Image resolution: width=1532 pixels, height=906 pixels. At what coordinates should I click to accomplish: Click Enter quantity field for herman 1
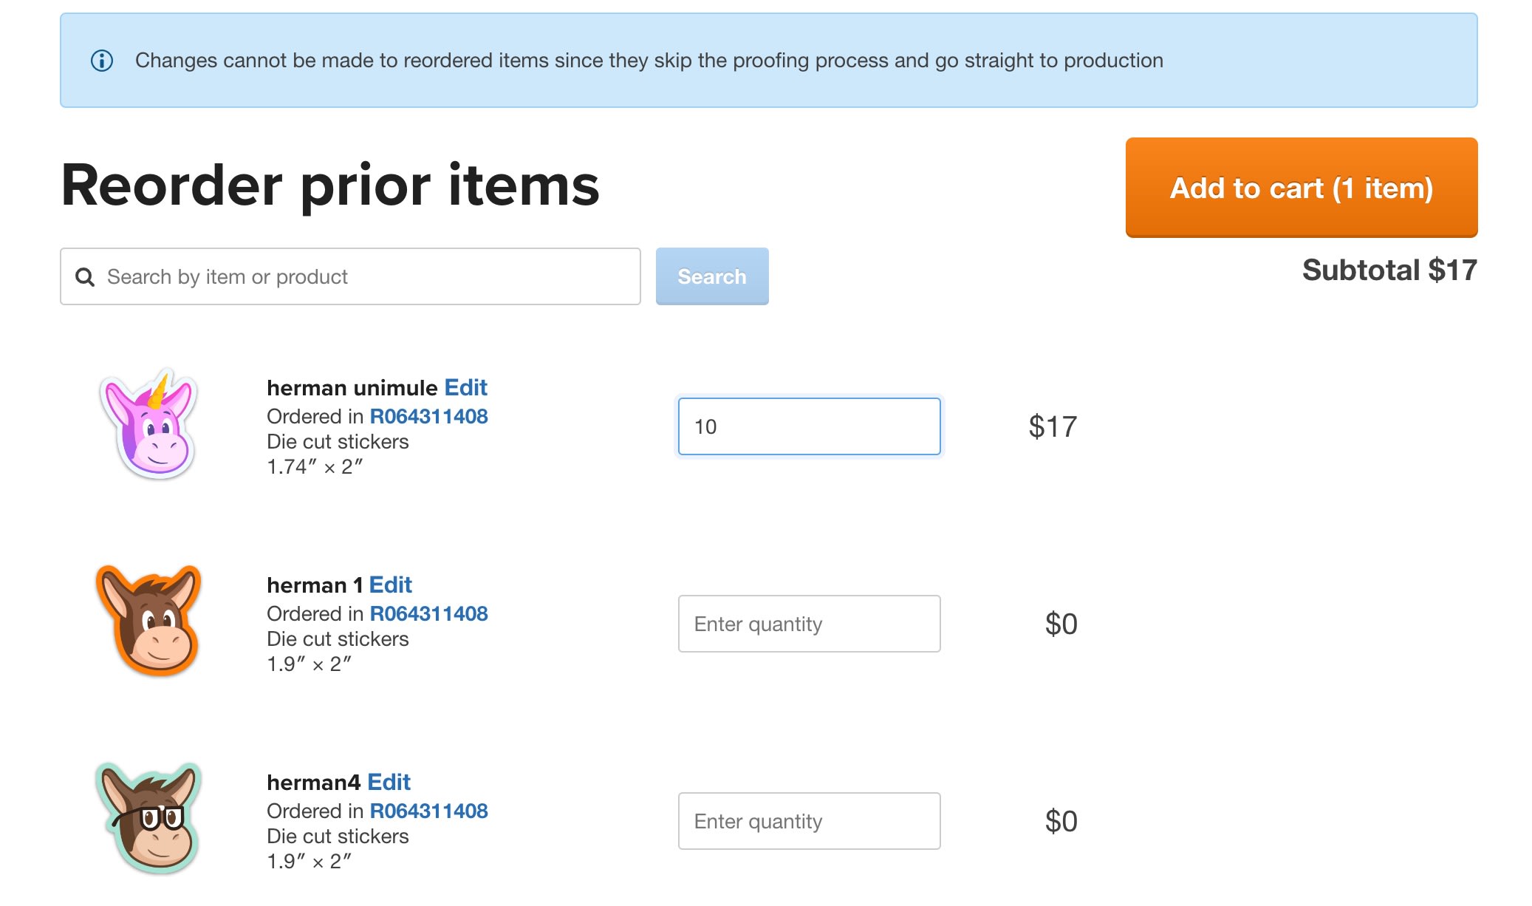click(x=807, y=624)
